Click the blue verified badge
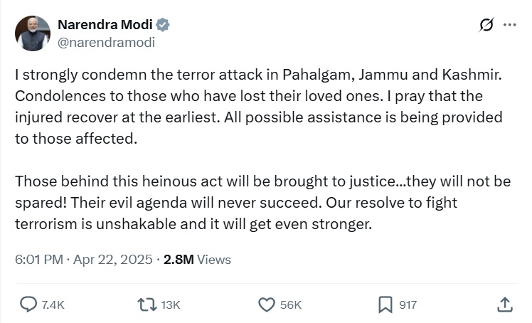Viewport: 532px width, 323px height. tap(164, 26)
